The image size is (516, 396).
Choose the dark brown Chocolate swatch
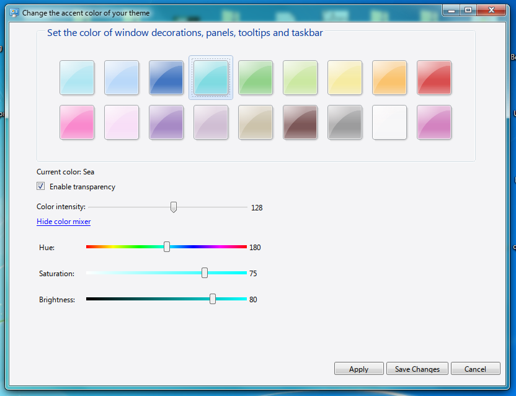pos(300,122)
